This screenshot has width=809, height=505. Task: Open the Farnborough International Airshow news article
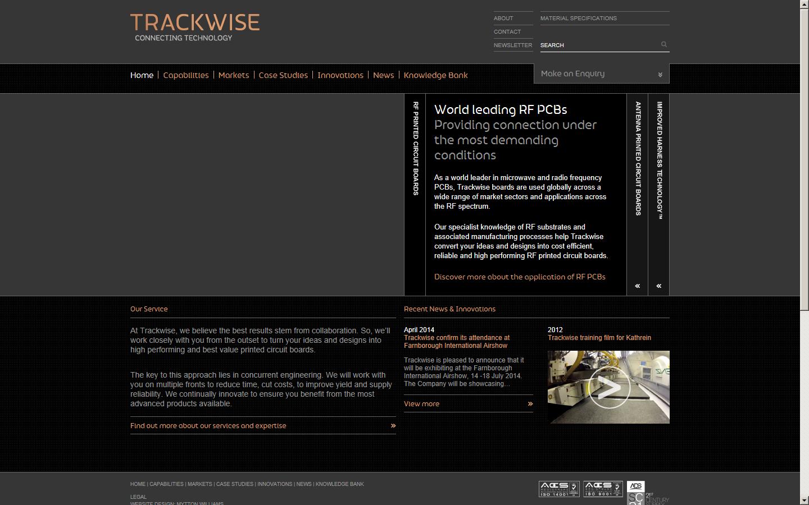click(457, 342)
